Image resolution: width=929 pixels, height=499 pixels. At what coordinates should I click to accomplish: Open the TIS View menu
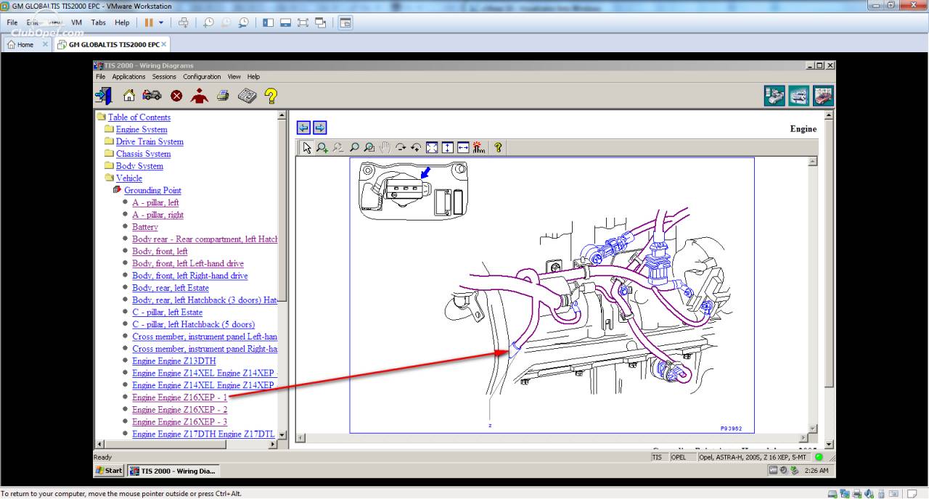(234, 76)
